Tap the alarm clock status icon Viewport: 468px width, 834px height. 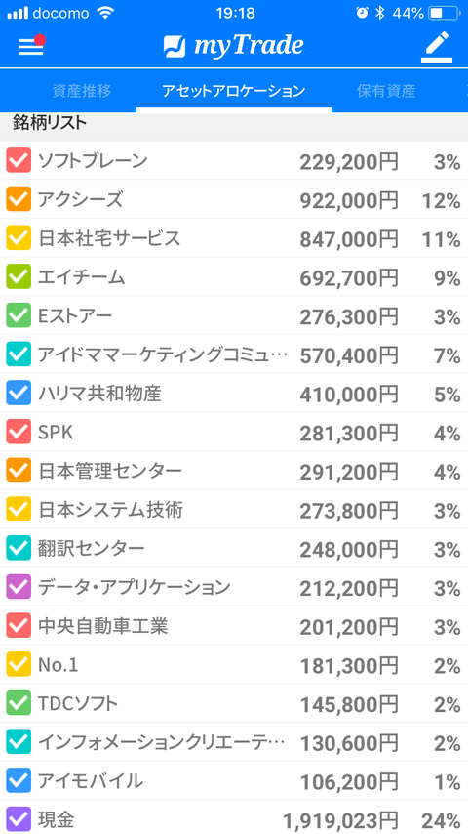point(362,14)
